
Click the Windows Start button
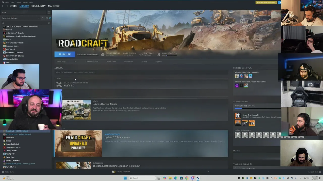[125, 178]
